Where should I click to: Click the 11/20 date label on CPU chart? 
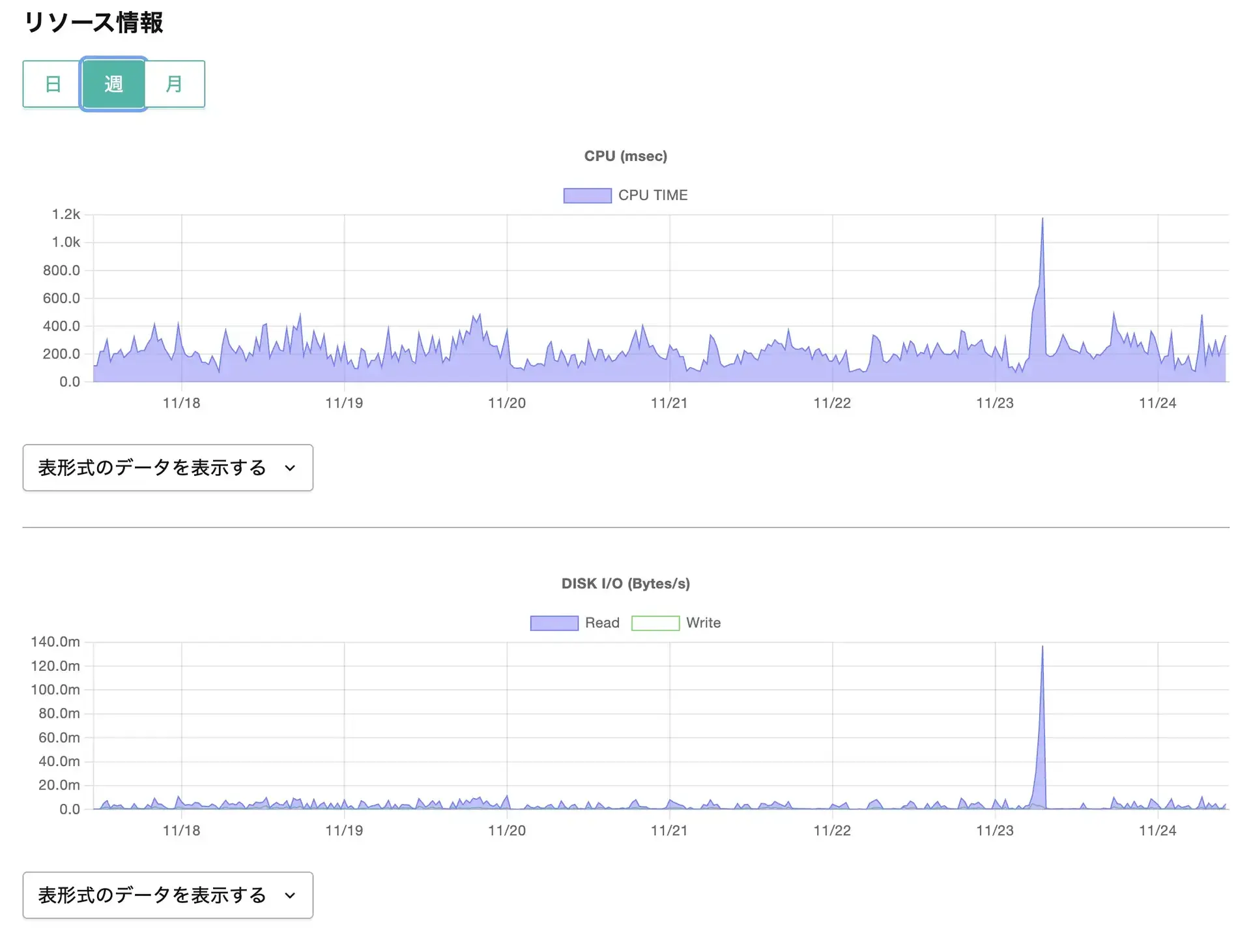pyautogui.click(x=506, y=404)
